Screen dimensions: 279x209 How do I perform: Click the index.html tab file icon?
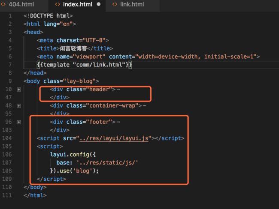(x=58, y=4)
